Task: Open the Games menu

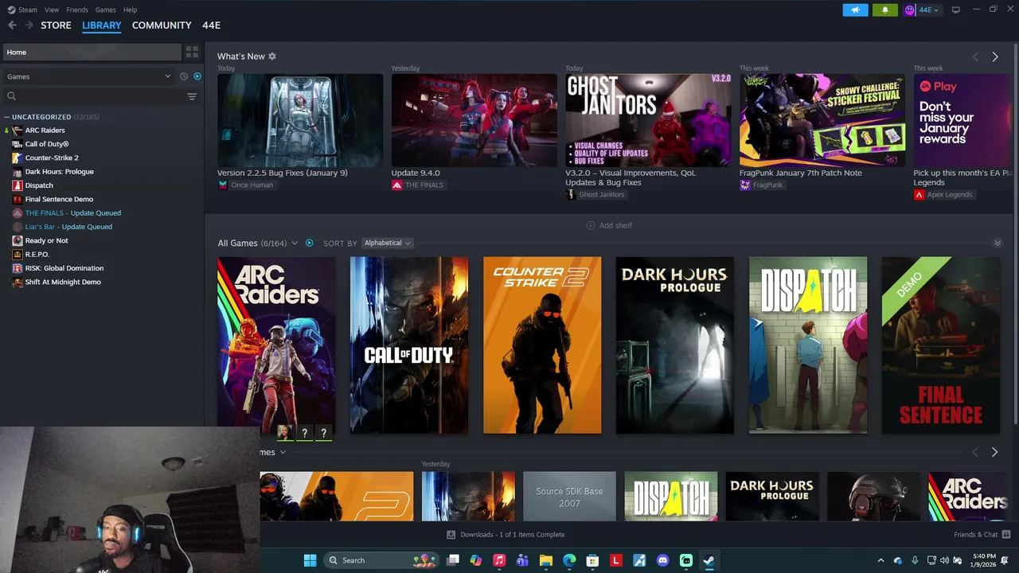Action: pyautogui.click(x=105, y=10)
